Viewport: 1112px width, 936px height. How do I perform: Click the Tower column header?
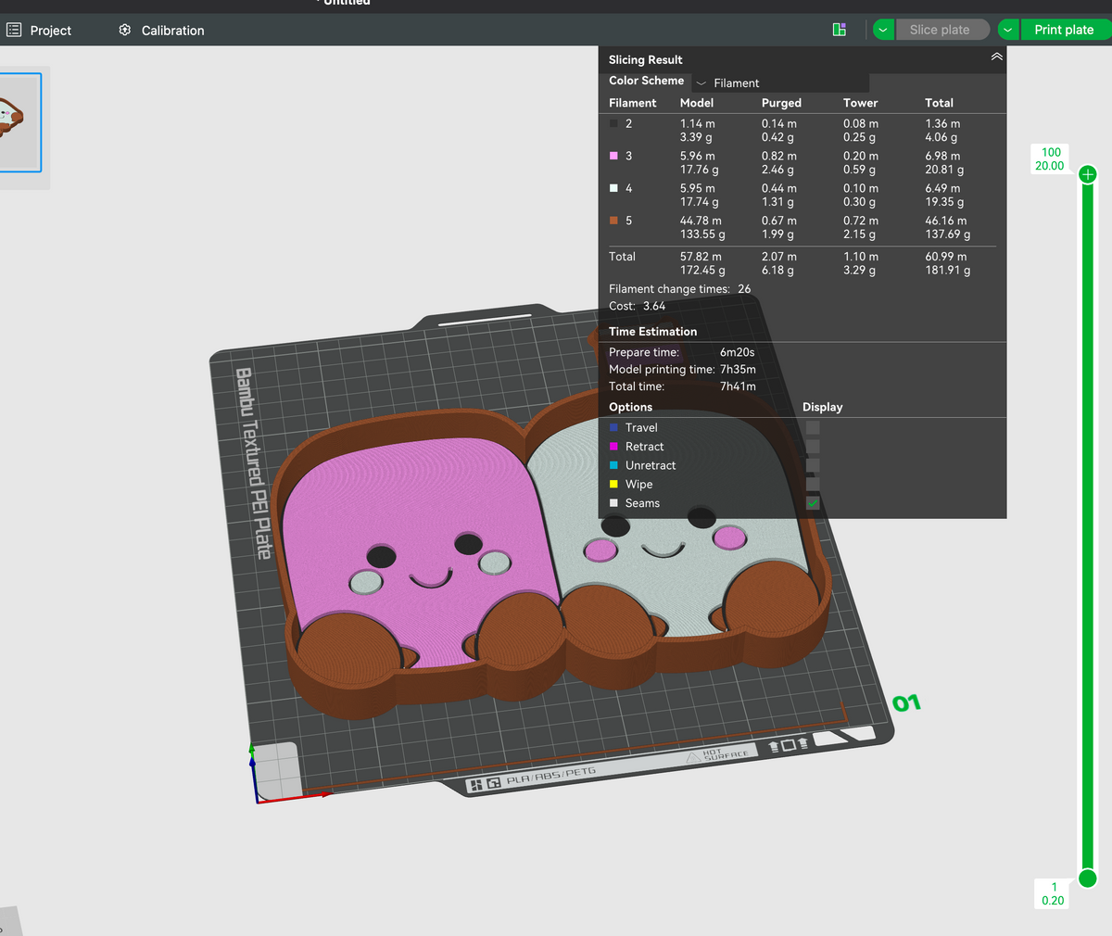coord(860,103)
